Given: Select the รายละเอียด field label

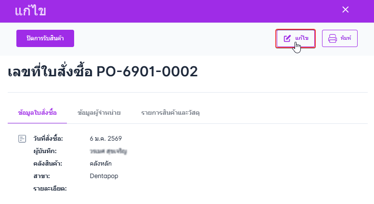Looking at the screenshot, I should pos(50,189).
